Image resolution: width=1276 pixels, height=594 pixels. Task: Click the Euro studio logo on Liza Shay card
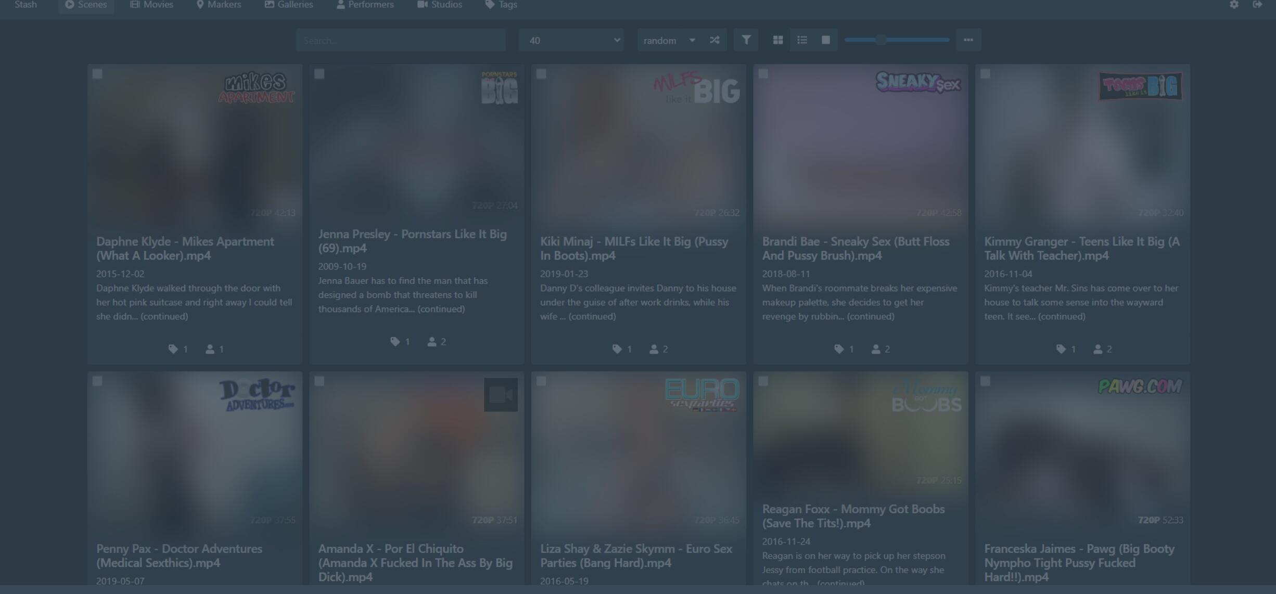[x=702, y=395]
